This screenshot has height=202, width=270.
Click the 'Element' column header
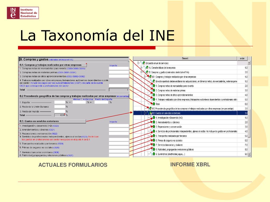coord(185,58)
